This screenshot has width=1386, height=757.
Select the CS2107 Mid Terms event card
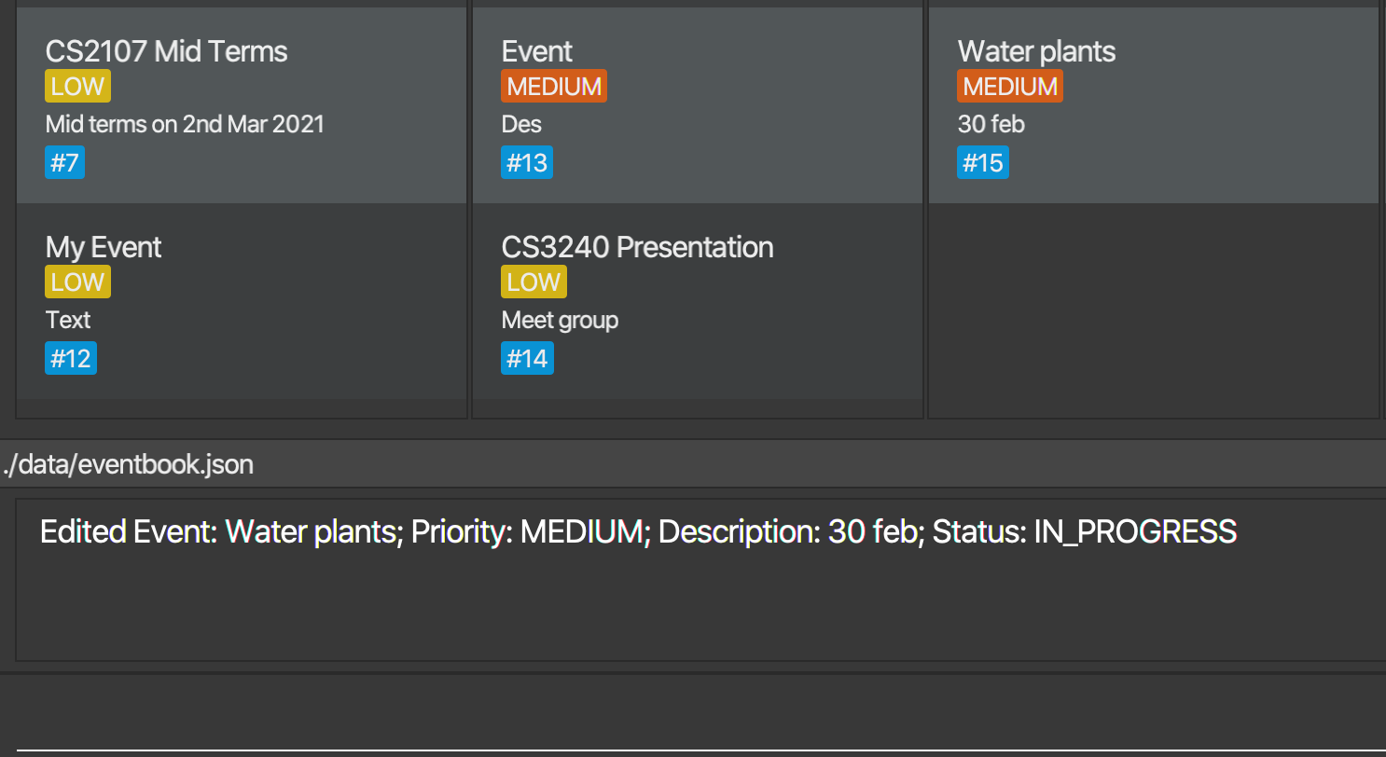click(242, 105)
